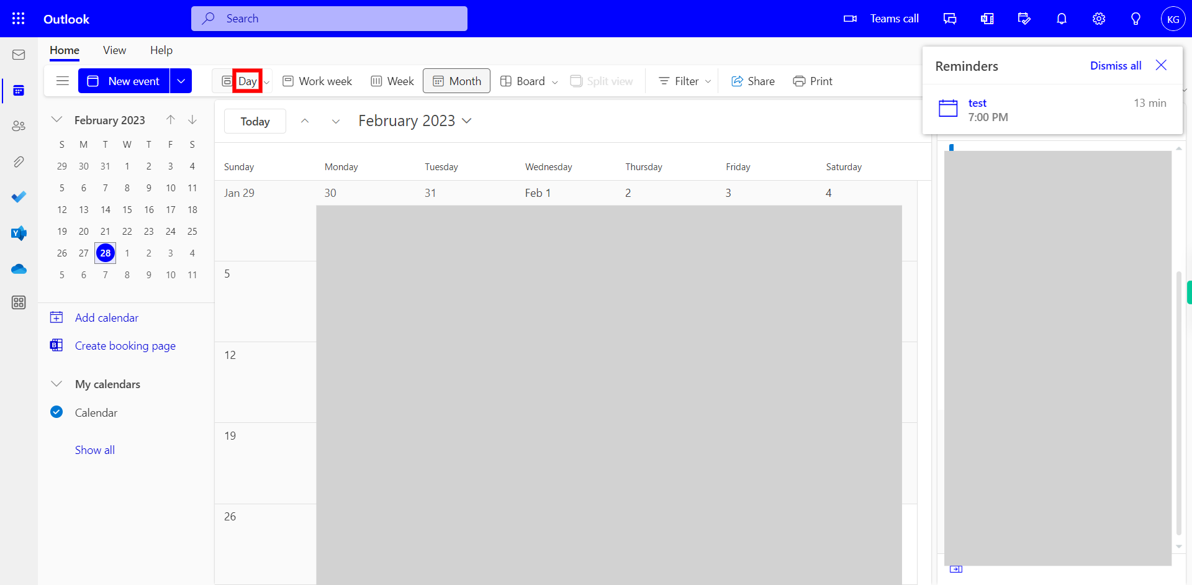Viewport: 1192px width, 585px height.
Task: Open Files paperclip icon in rail
Action: tap(19, 162)
